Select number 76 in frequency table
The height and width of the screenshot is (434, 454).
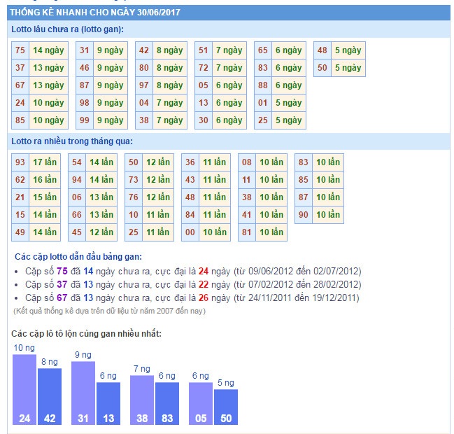[134, 197]
